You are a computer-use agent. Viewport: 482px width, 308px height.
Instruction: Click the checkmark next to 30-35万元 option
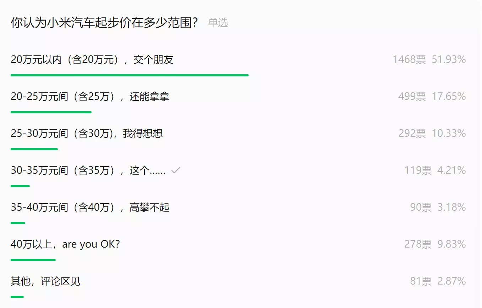175,171
